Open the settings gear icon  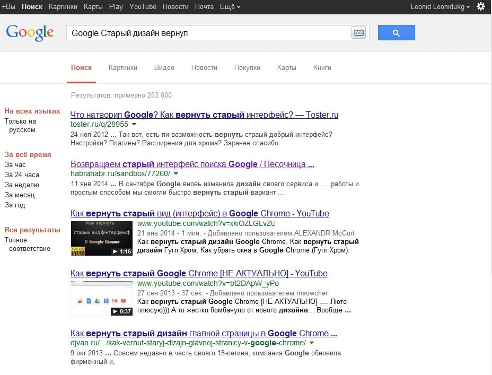tap(481, 6)
